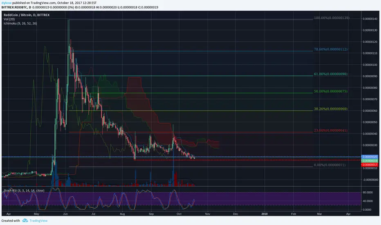Click the 0.00000140 price axis label

point(370,19)
